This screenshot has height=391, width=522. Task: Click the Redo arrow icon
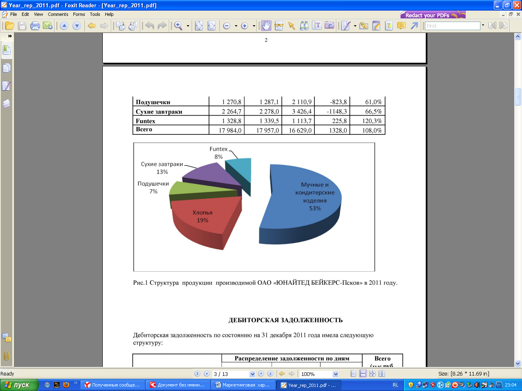[x=162, y=26]
